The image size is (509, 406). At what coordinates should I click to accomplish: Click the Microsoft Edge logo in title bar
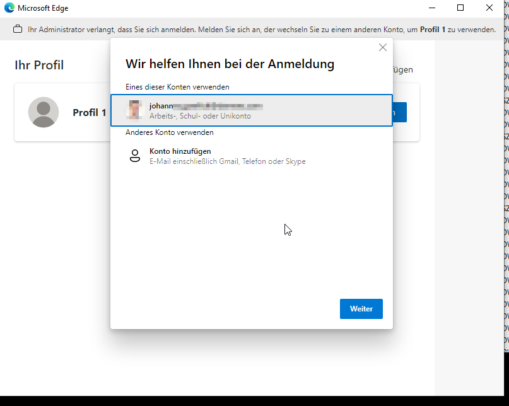[x=9, y=8]
